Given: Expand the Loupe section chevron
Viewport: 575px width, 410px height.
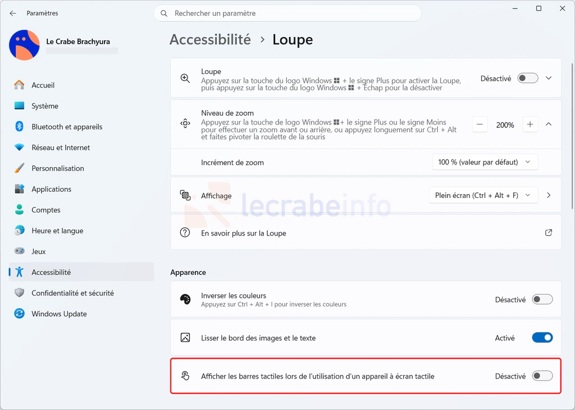Looking at the screenshot, I should tap(549, 78).
